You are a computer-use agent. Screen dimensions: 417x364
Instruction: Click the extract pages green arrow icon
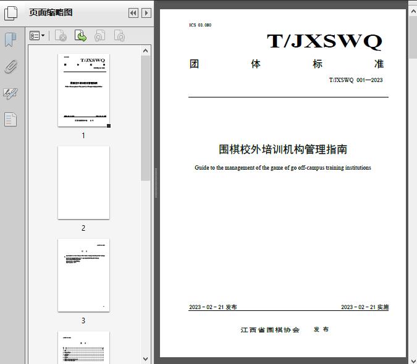click(x=80, y=36)
